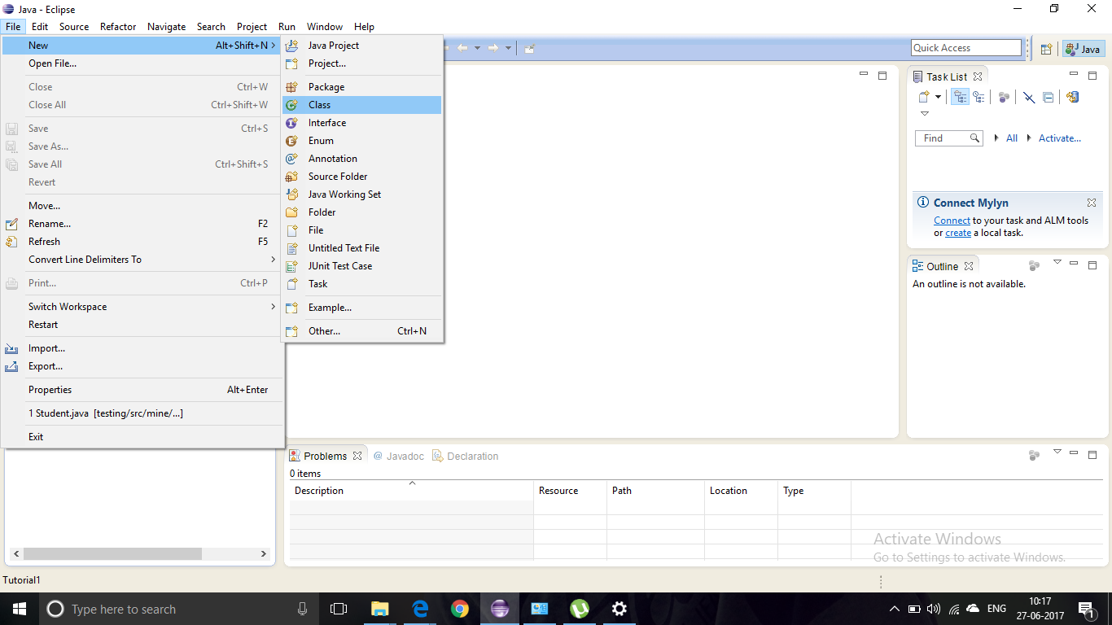Switch to the Java perspective button
The image size is (1112, 625).
1084,49
